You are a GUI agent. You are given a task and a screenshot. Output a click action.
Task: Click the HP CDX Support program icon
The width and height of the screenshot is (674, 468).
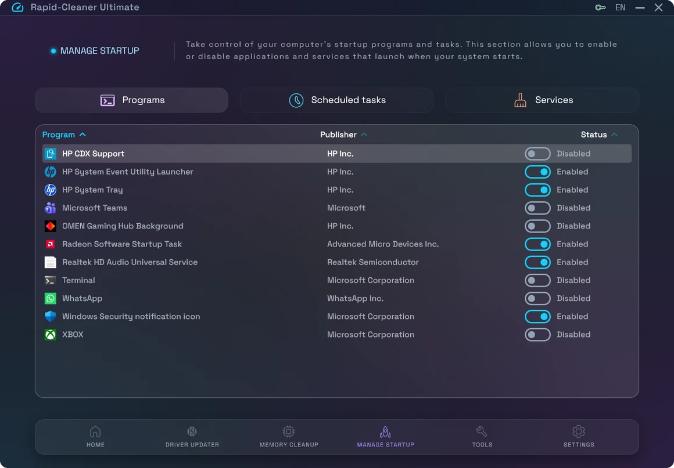51,154
